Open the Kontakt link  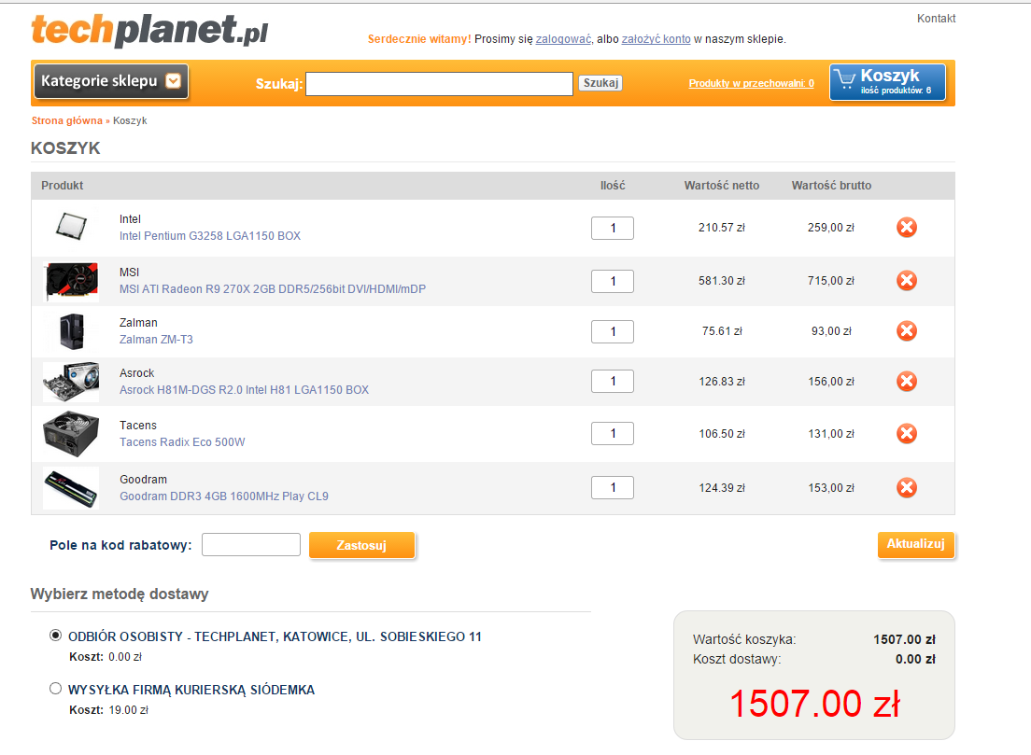(937, 19)
